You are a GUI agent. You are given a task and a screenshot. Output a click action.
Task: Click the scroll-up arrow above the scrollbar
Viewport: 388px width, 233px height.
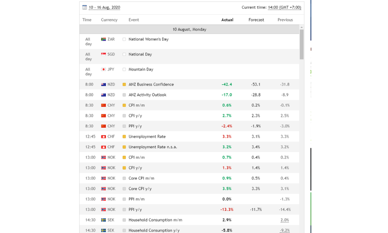coord(301,28)
